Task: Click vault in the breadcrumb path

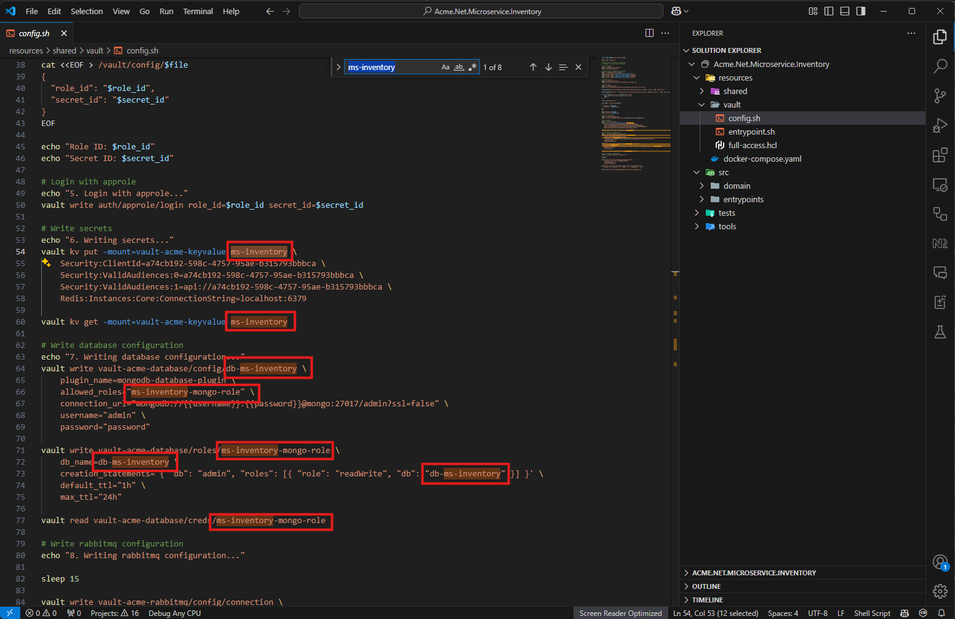Action: tap(95, 50)
